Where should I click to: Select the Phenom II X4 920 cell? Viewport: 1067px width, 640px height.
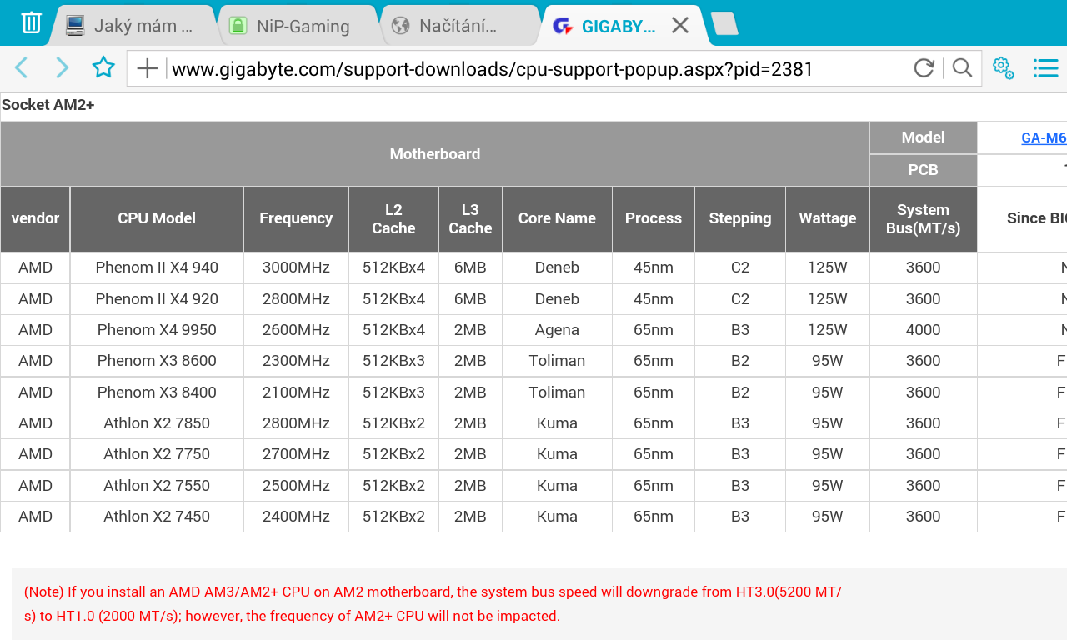157,299
